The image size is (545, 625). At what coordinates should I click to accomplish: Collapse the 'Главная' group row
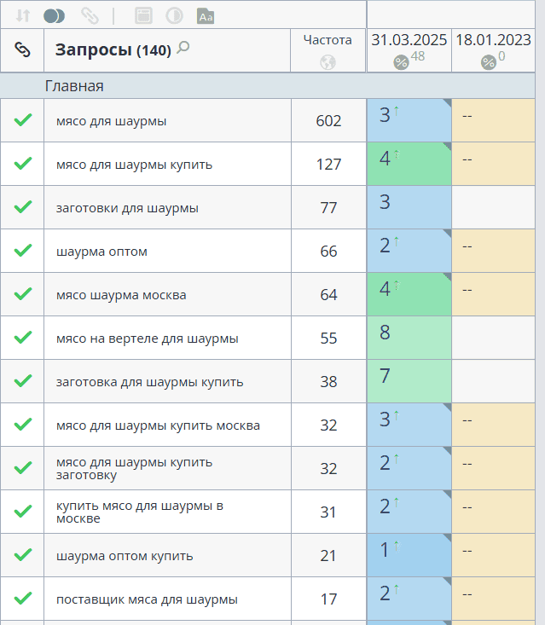point(74,86)
